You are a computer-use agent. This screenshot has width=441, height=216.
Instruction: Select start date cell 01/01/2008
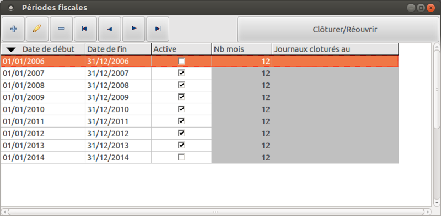click(x=43, y=85)
